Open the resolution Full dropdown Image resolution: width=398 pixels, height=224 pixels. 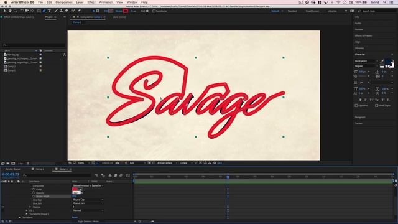click(x=137, y=163)
